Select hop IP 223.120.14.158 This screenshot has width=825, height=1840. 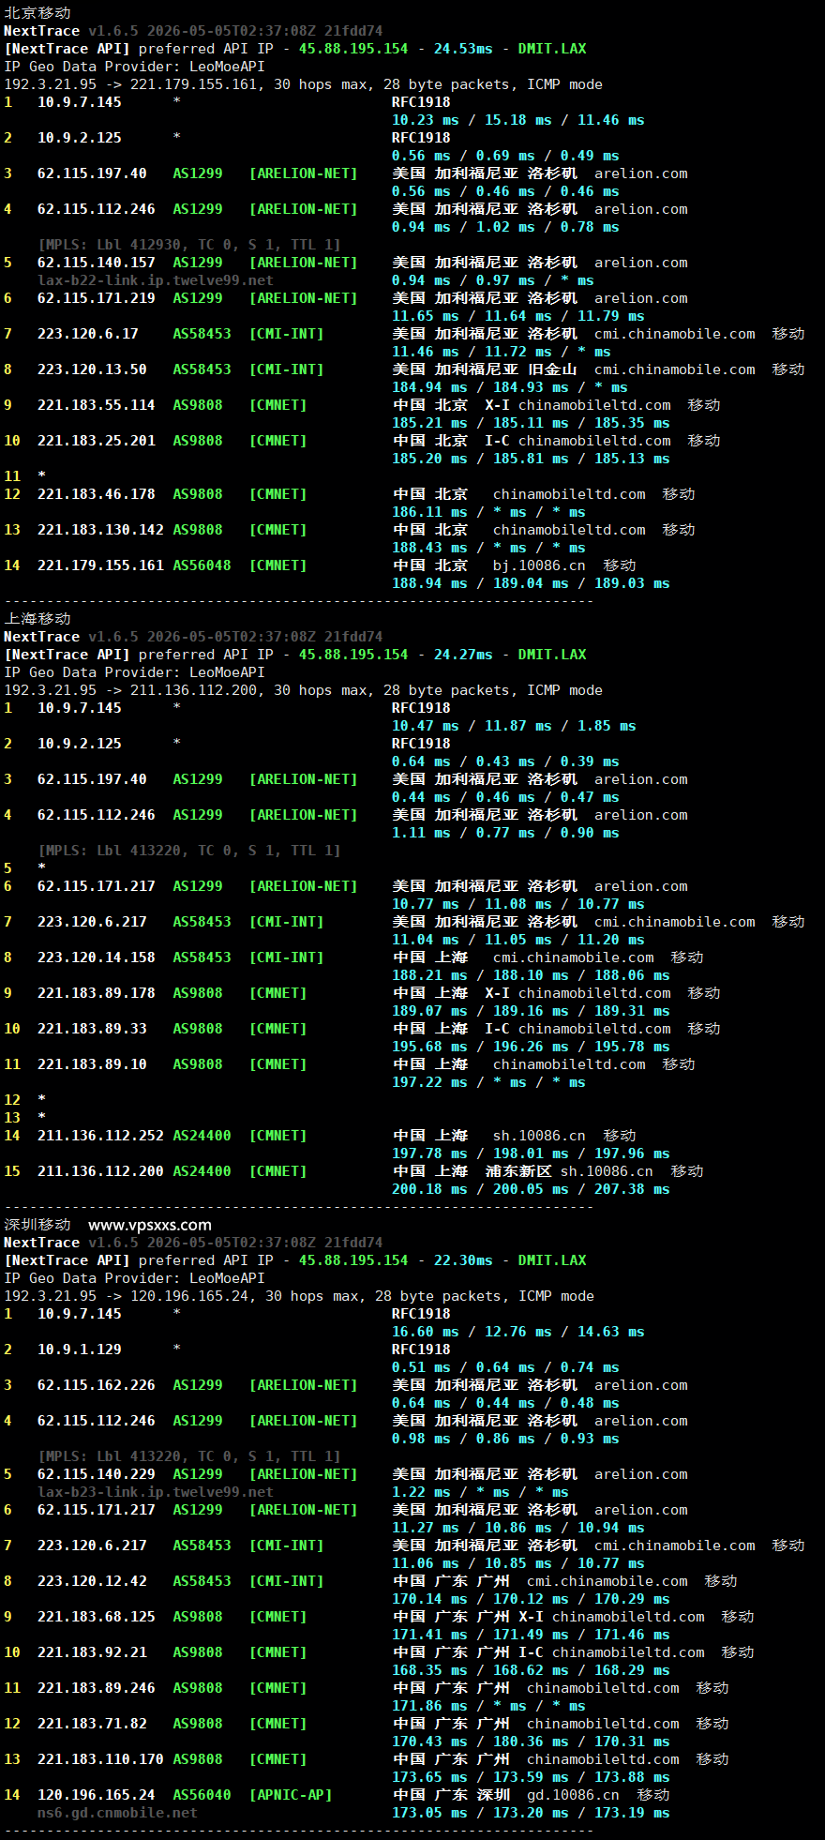pyautogui.click(x=97, y=958)
